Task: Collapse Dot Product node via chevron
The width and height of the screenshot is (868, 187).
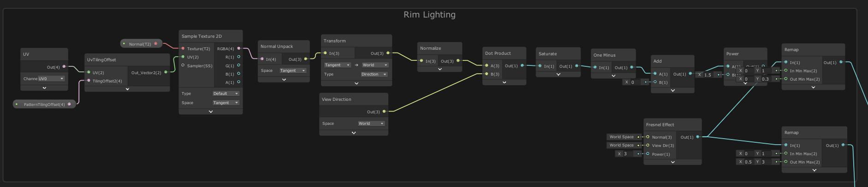Action: 505,82
